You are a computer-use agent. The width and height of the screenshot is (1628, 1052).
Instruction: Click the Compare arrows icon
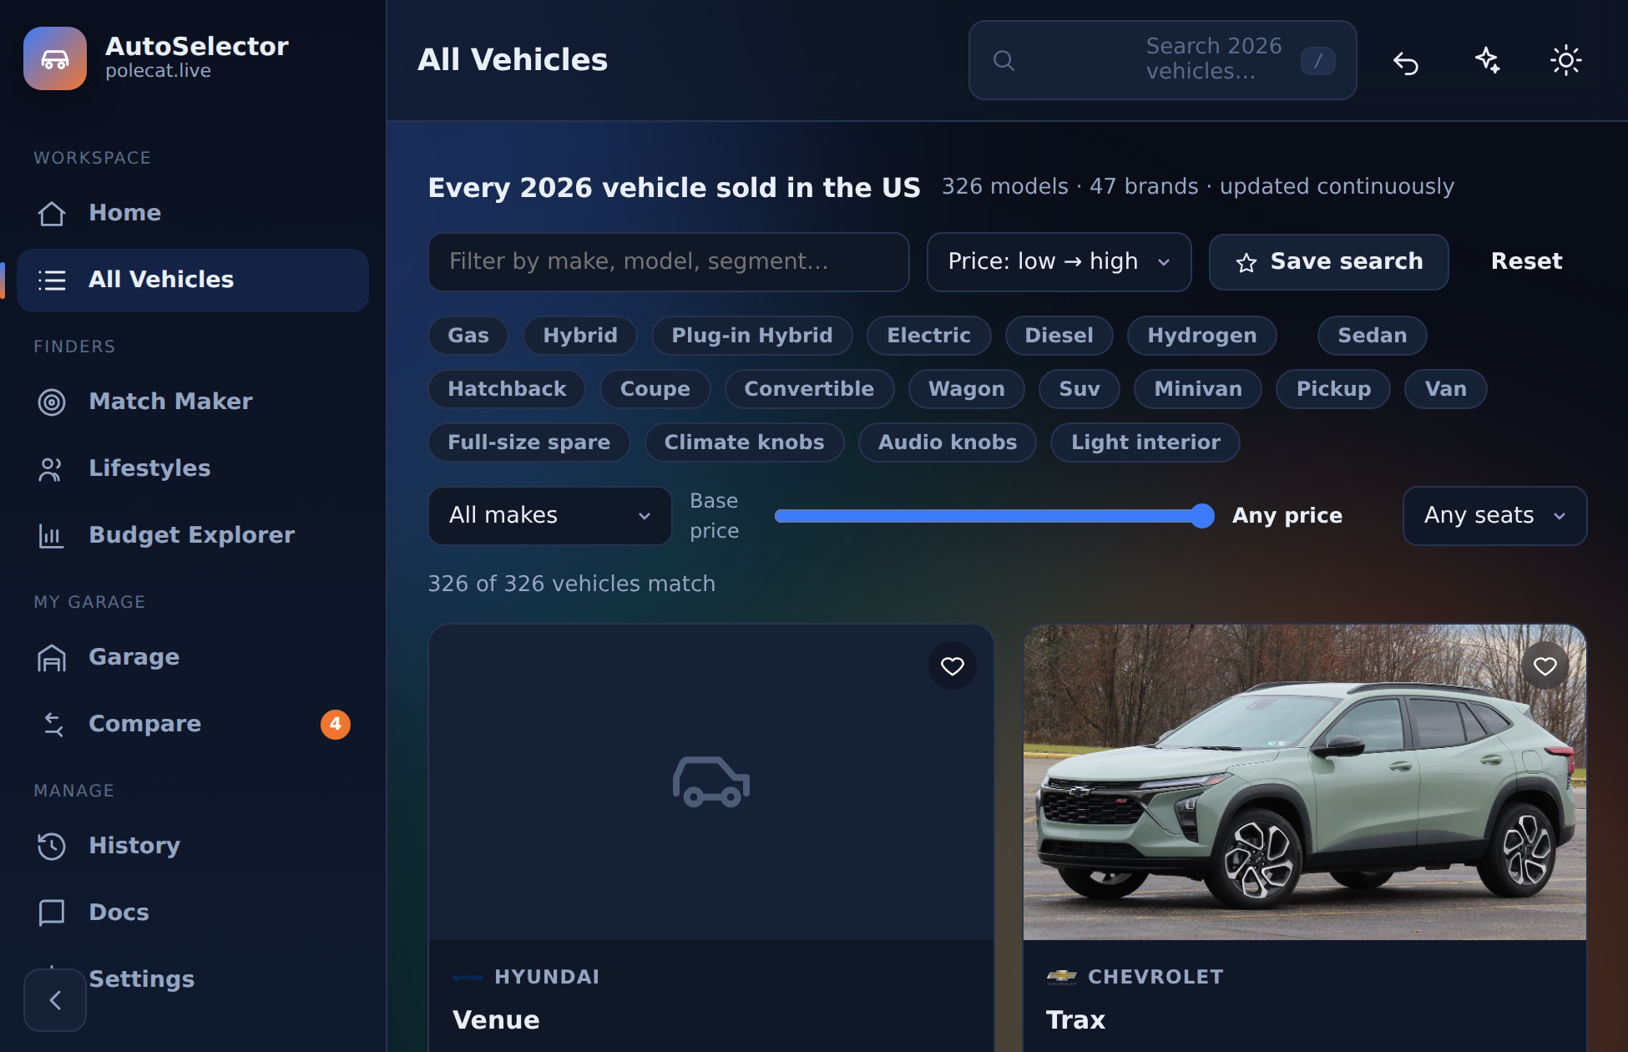pos(52,724)
